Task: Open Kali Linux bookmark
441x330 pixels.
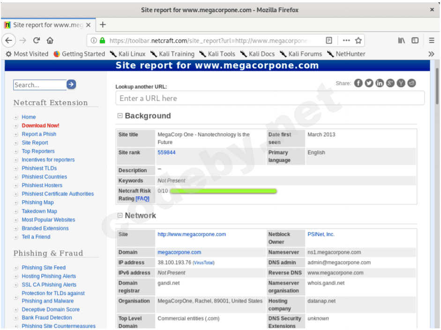Action: click(x=127, y=54)
